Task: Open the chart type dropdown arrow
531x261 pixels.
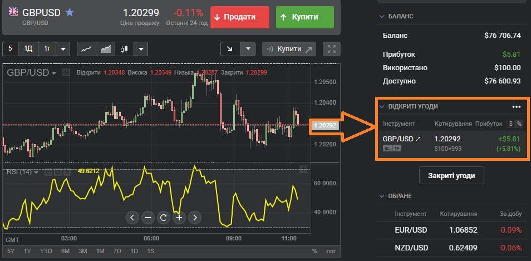Action: 141,49
